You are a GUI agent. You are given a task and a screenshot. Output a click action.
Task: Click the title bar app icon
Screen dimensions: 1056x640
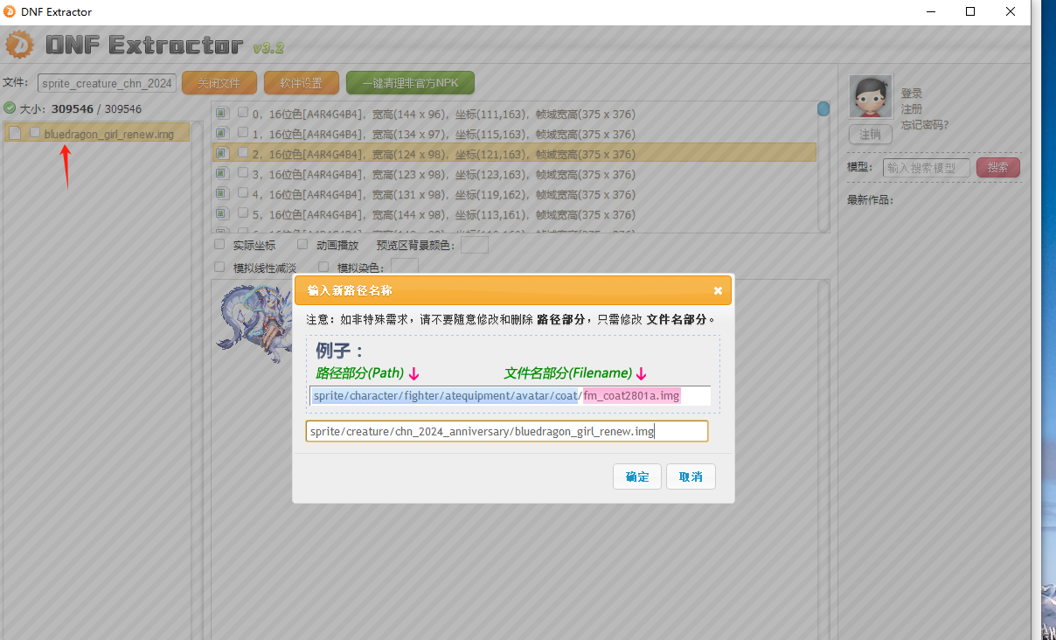coord(10,11)
